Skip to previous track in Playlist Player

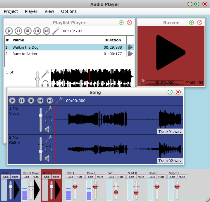(x=37, y=31)
